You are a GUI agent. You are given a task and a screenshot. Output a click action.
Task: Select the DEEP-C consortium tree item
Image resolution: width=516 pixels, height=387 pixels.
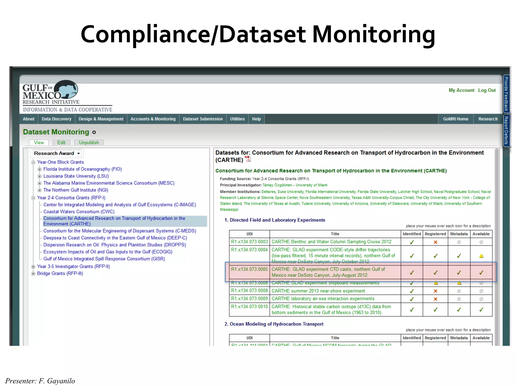[115, 238]
